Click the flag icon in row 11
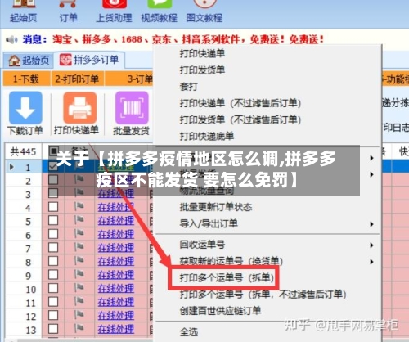 79,302
